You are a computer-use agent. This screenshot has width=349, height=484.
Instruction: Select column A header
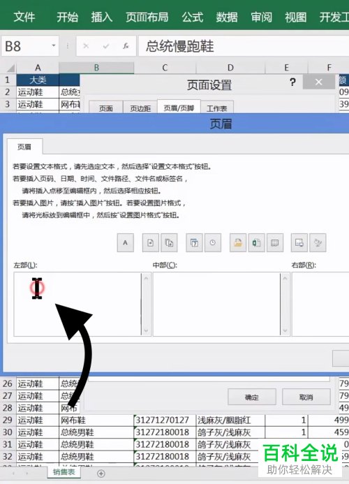(38, 68)
